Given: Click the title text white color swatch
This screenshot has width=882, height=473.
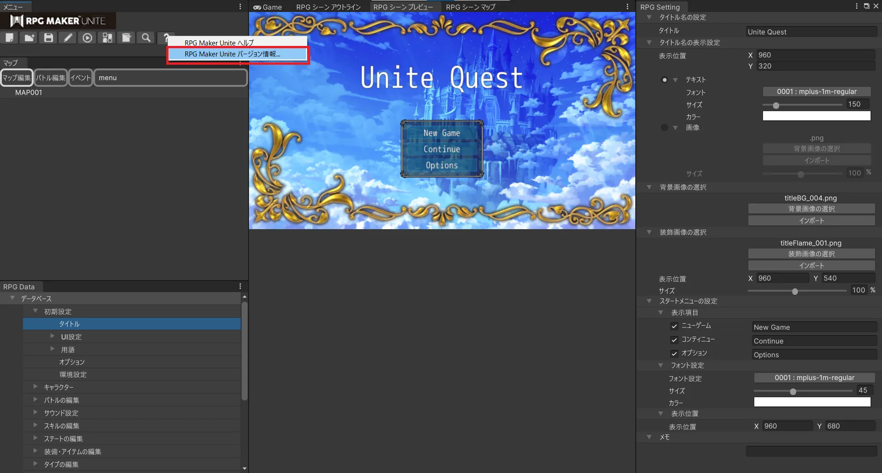Looking at the screenshot, I should tap(816, 116).
